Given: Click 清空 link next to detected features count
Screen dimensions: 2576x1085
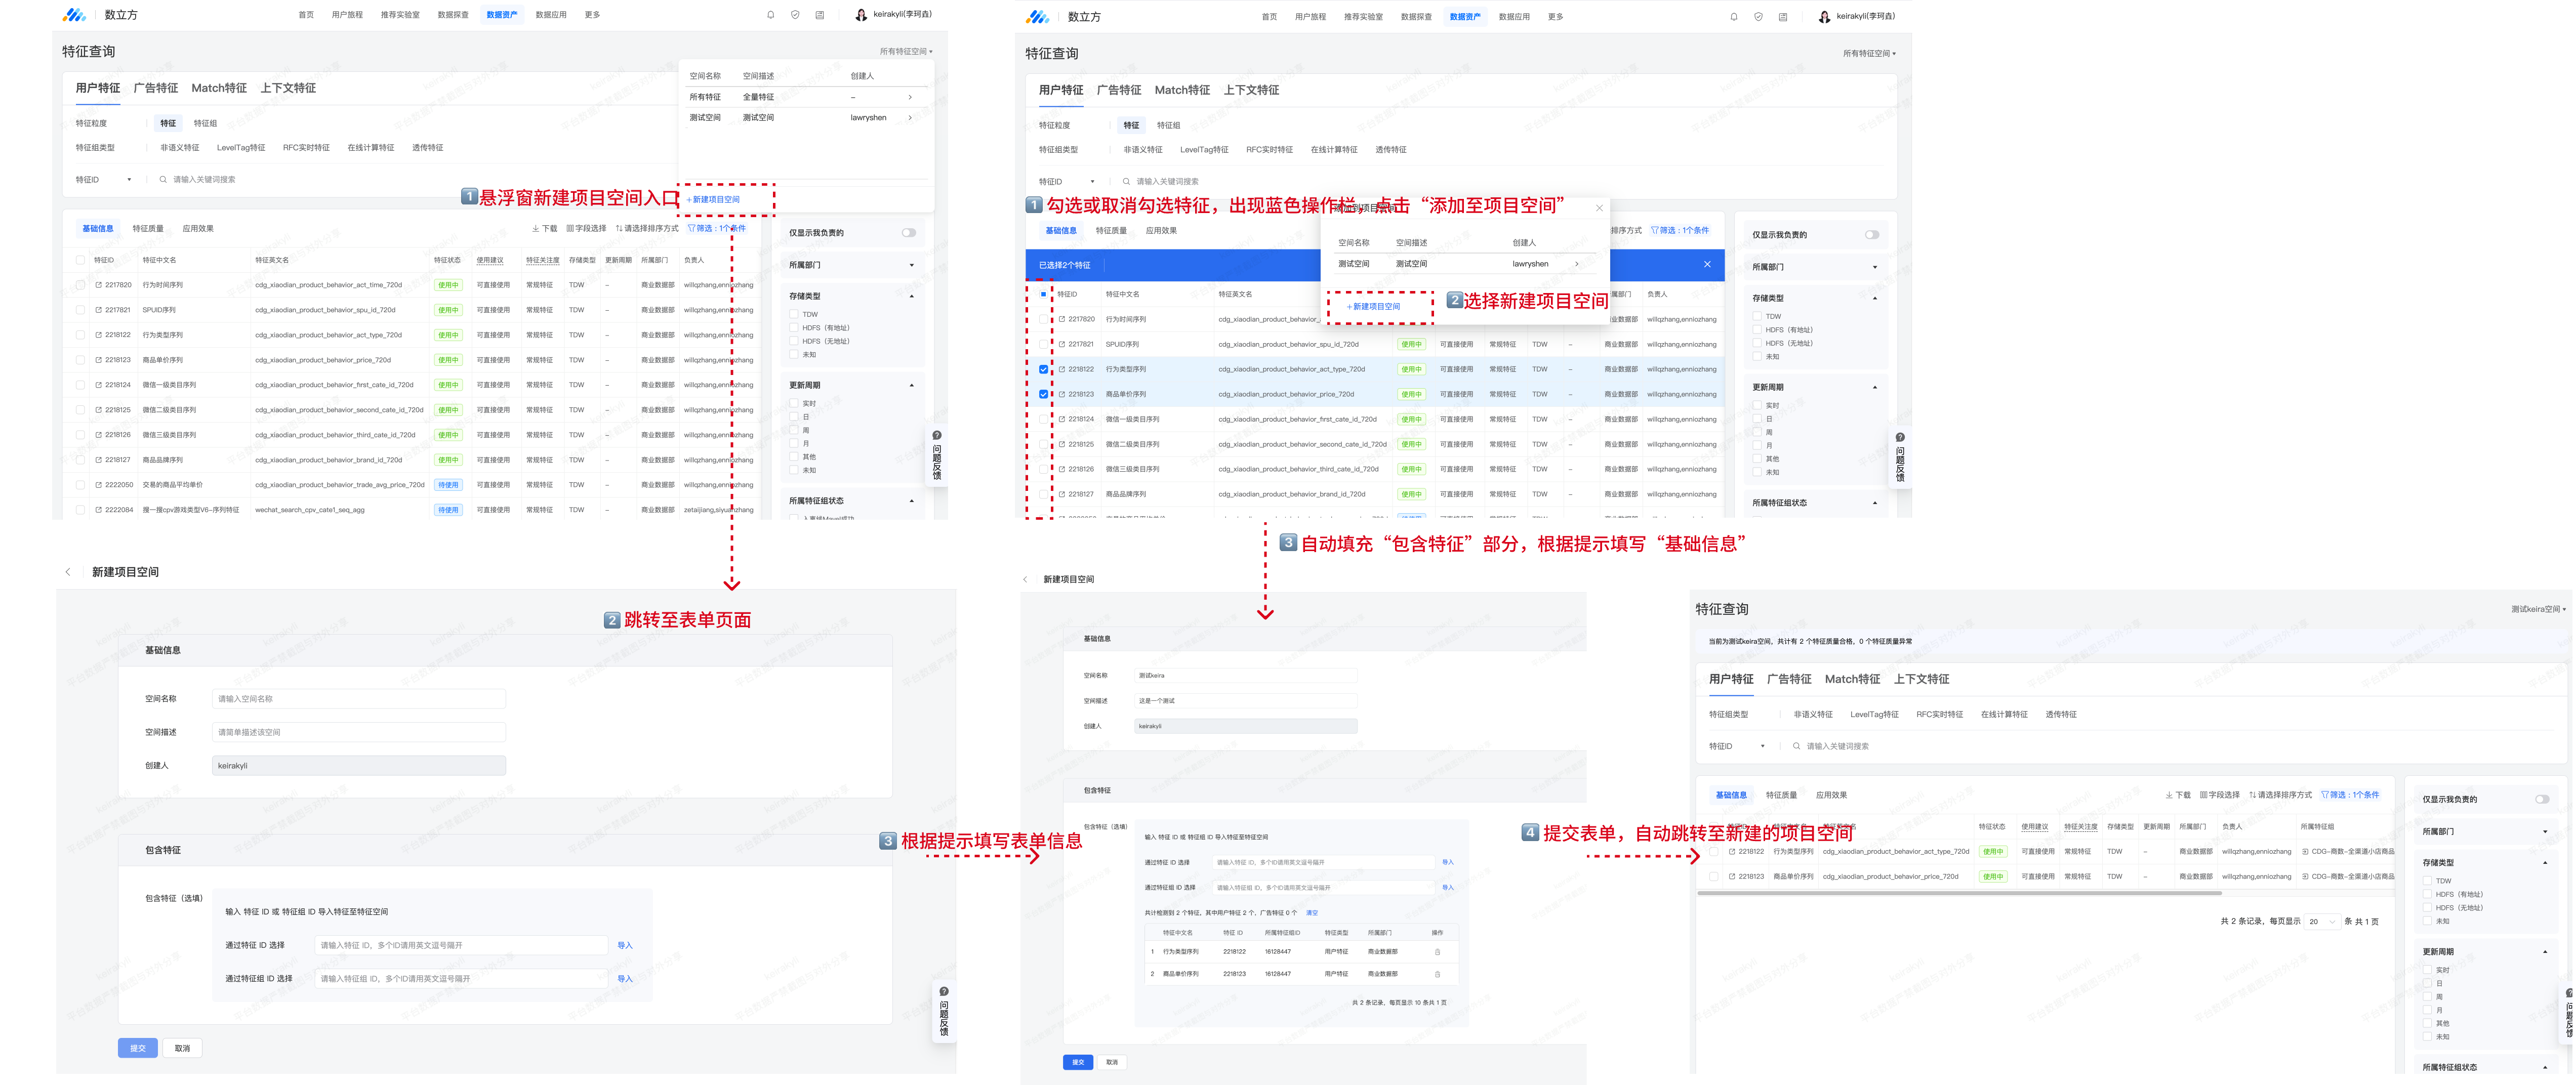Looking at the screenshot, I should 1312,913.
